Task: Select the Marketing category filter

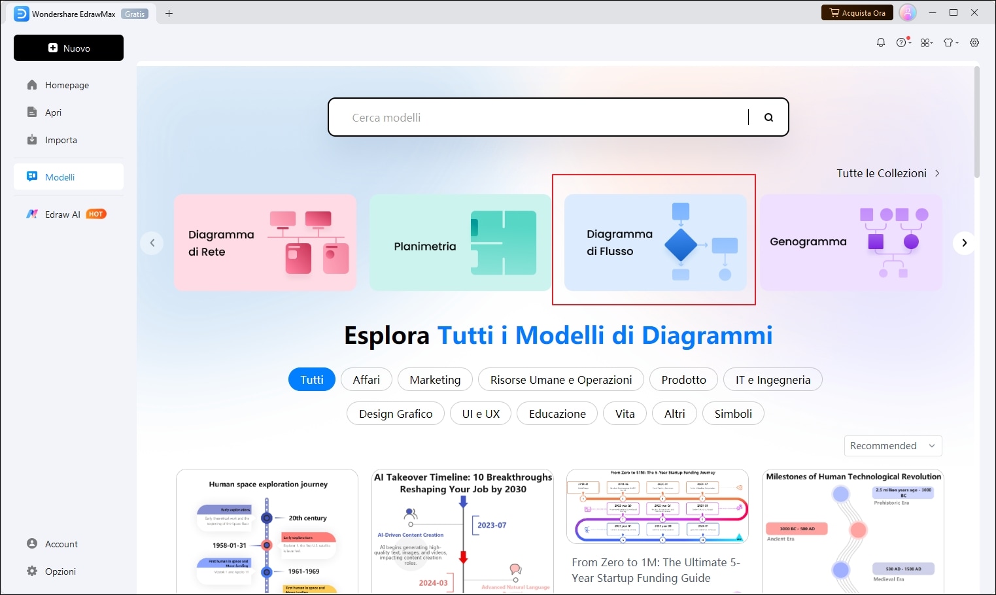Action: click(435, 380)
